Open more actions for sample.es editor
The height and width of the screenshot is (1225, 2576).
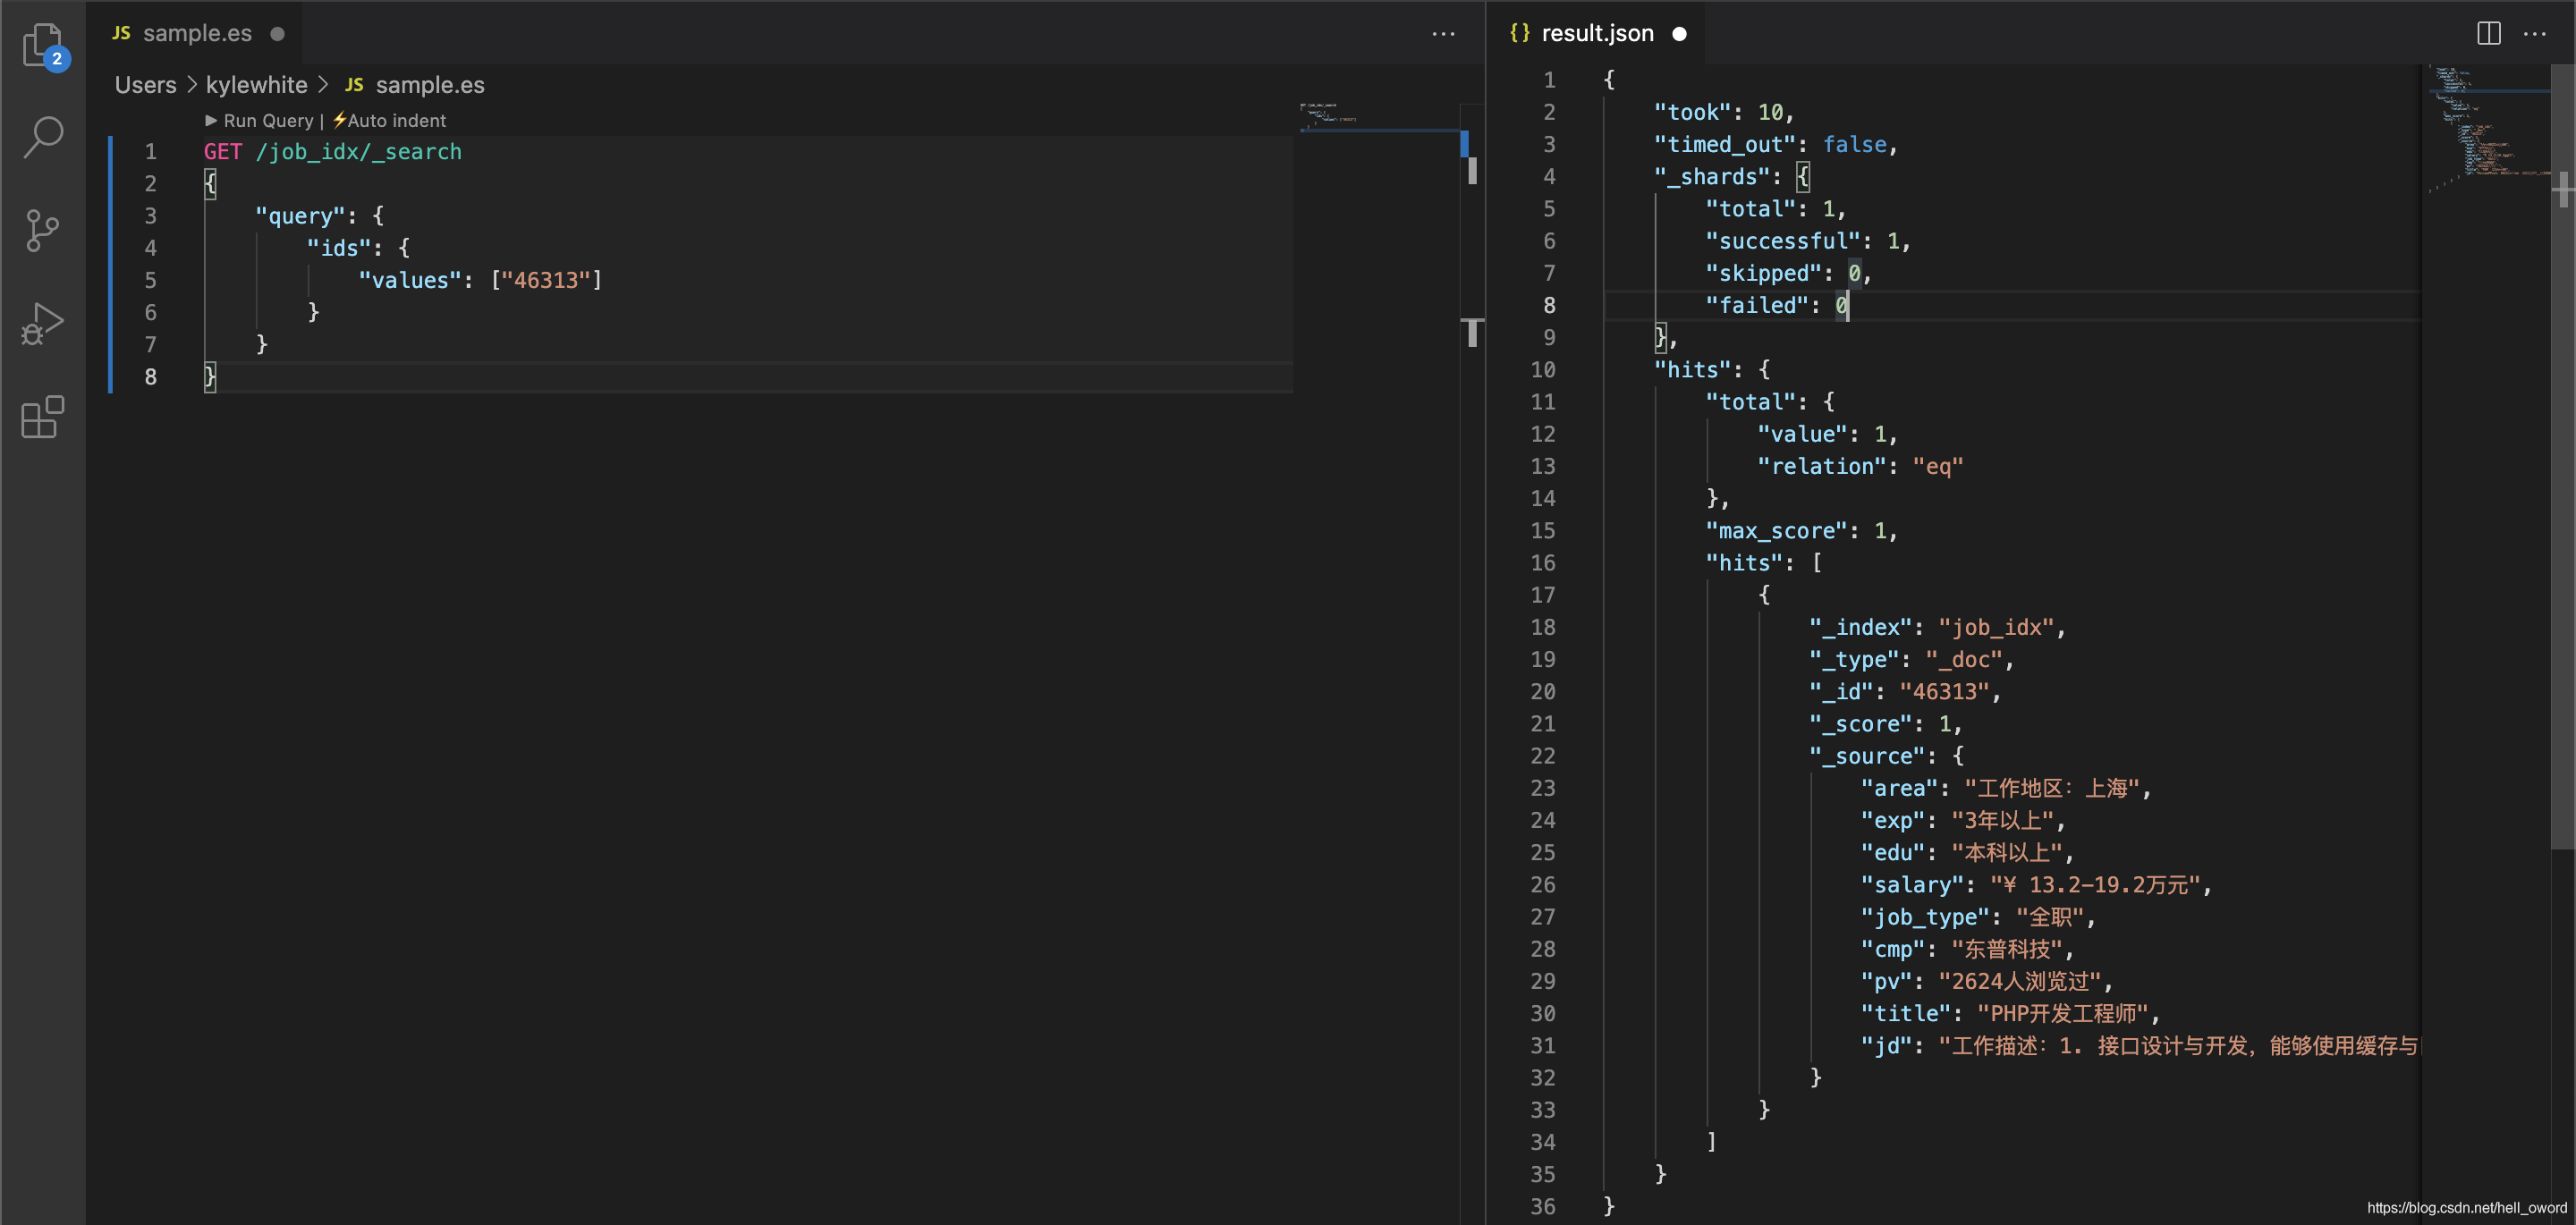pyautogui.click(x=1443, y=33)
